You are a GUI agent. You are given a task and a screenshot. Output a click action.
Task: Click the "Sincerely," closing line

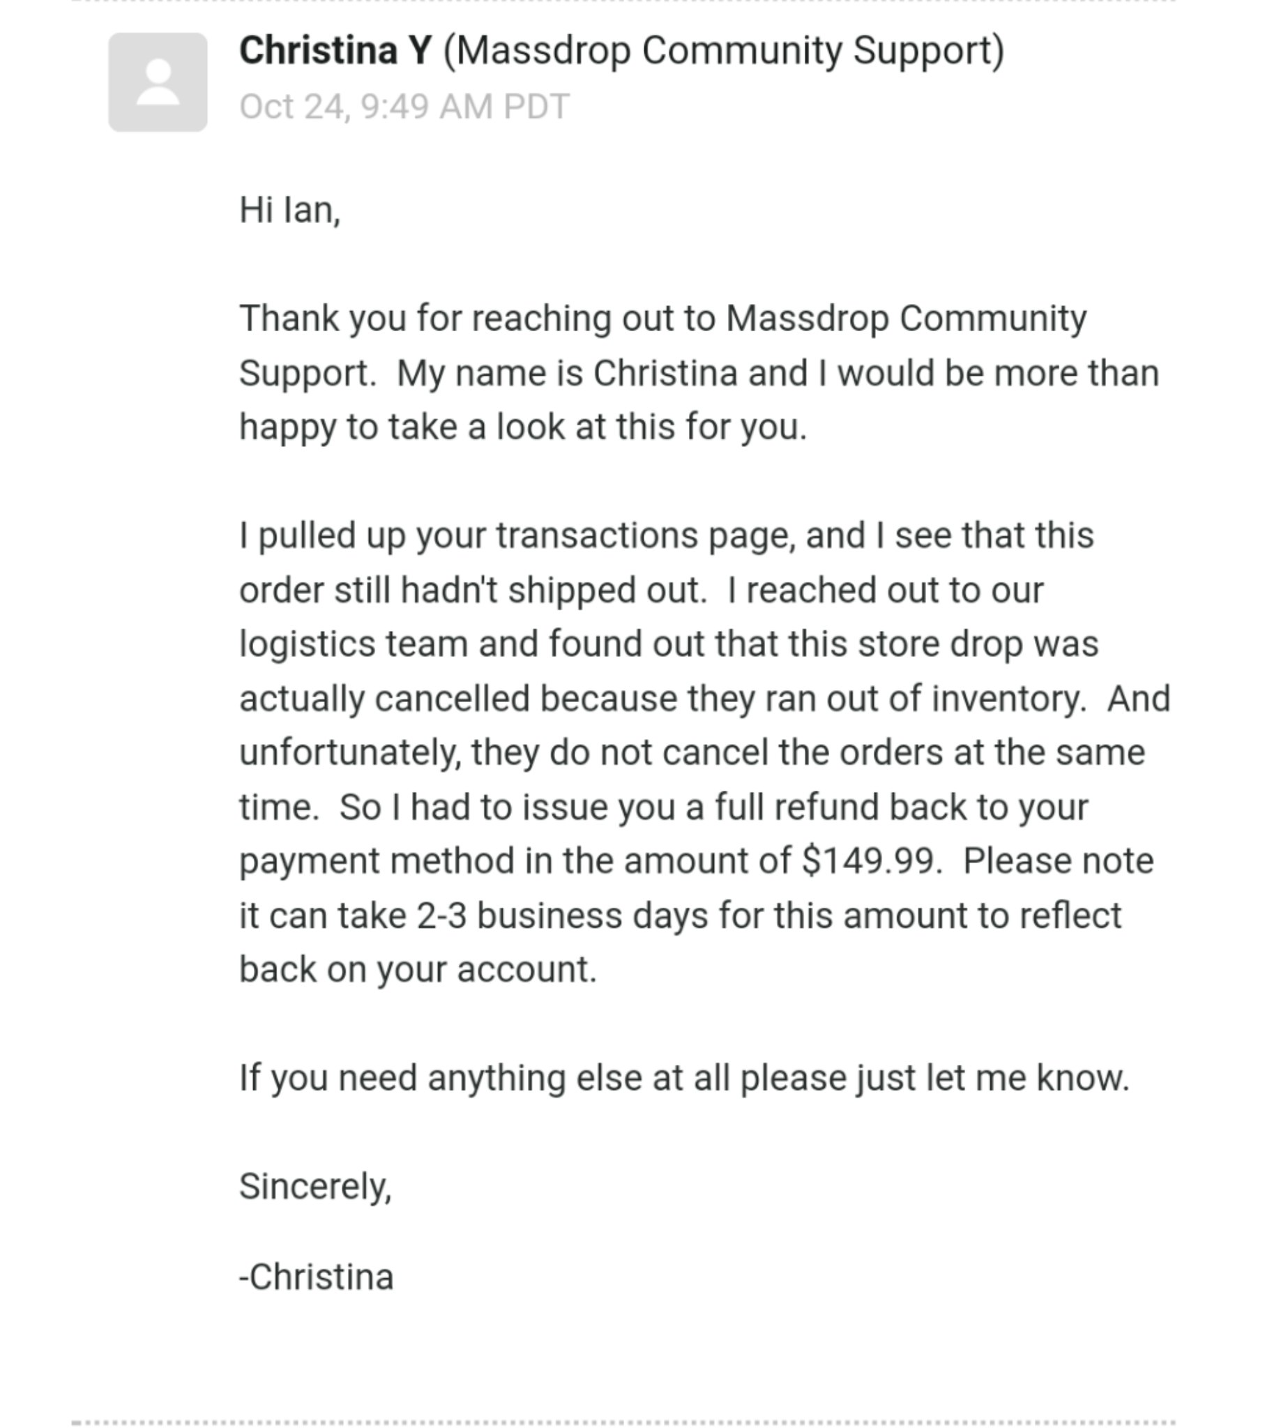click(x=315, y=1187)
